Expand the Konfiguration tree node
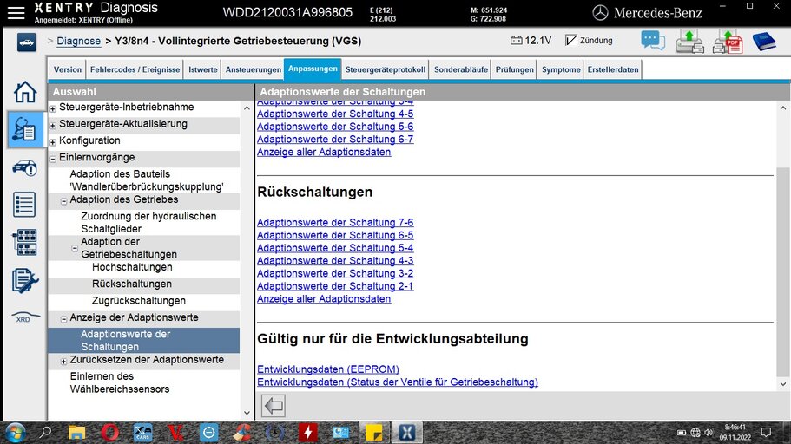Image resolution: width=791 pixels, height=444 pixels. point(53,142)
